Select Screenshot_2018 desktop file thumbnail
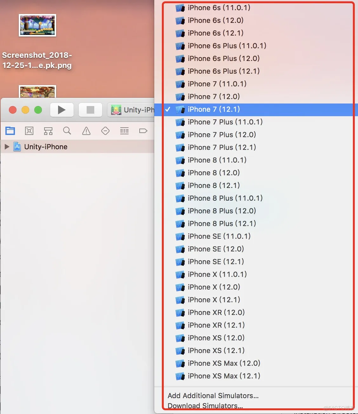The height and width of the screenshot is (414, 358). point(37,25)
